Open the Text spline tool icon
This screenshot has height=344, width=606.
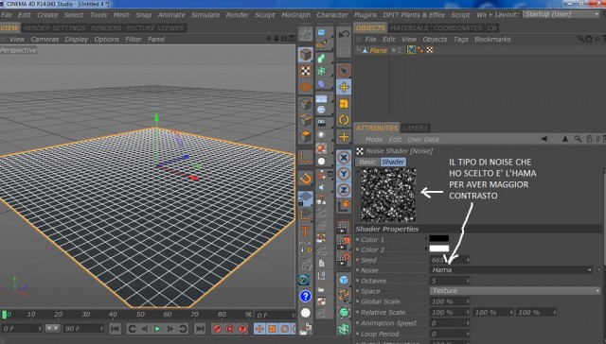tap(305, 232)
